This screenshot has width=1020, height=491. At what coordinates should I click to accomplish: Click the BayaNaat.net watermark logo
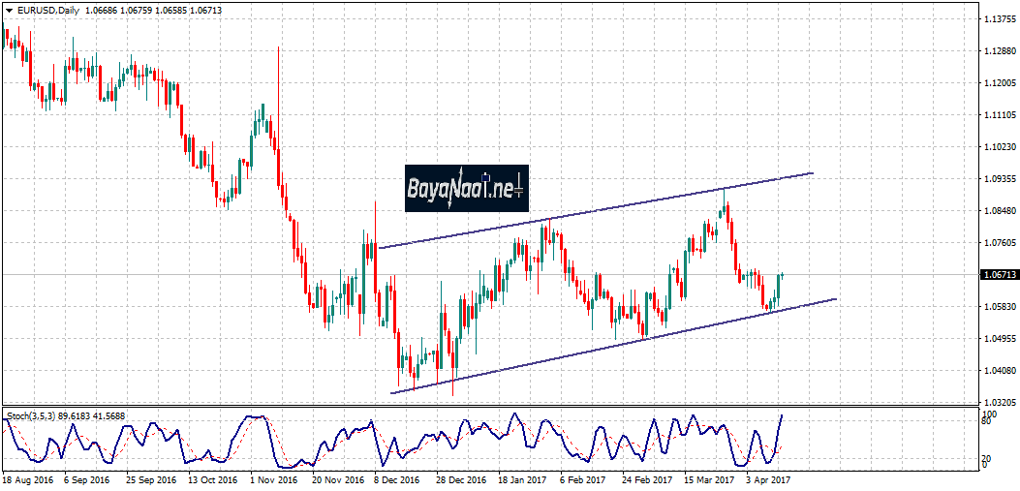(466, 187)
